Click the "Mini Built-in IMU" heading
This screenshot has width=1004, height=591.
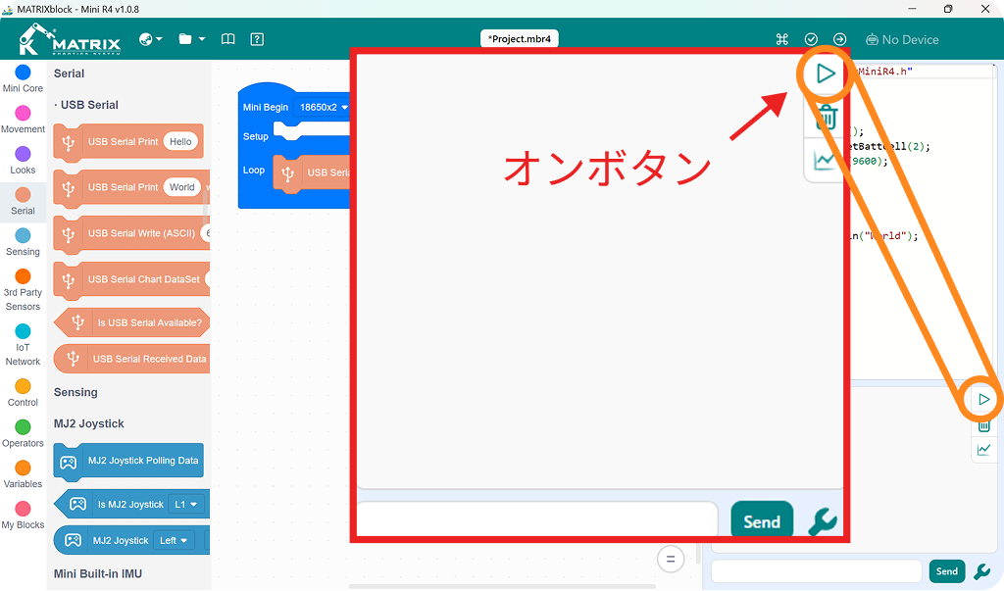98,573
